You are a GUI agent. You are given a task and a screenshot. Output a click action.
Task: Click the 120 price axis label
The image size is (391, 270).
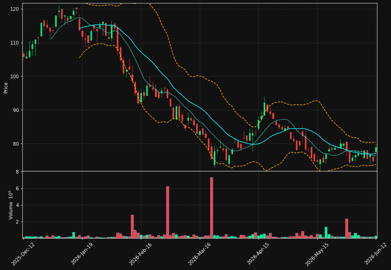click(15, 9)
